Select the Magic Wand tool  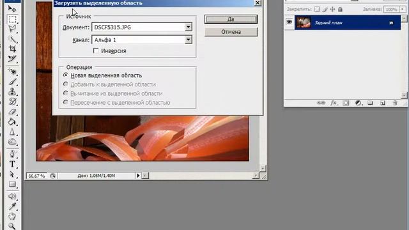(x=12, y=39)
